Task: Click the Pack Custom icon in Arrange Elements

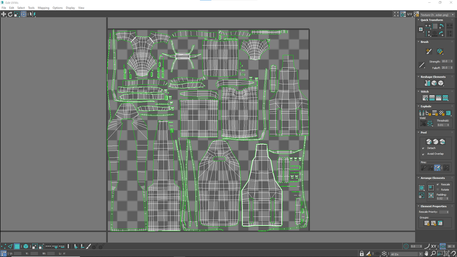Action: coord(422,188)
